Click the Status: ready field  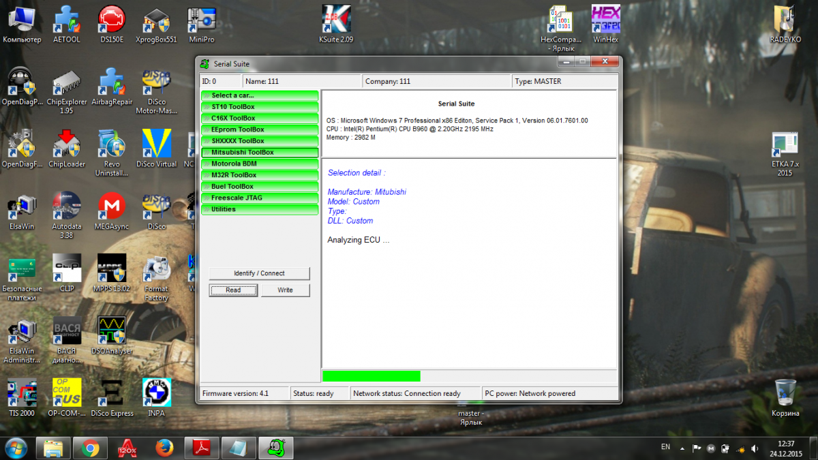318,393
